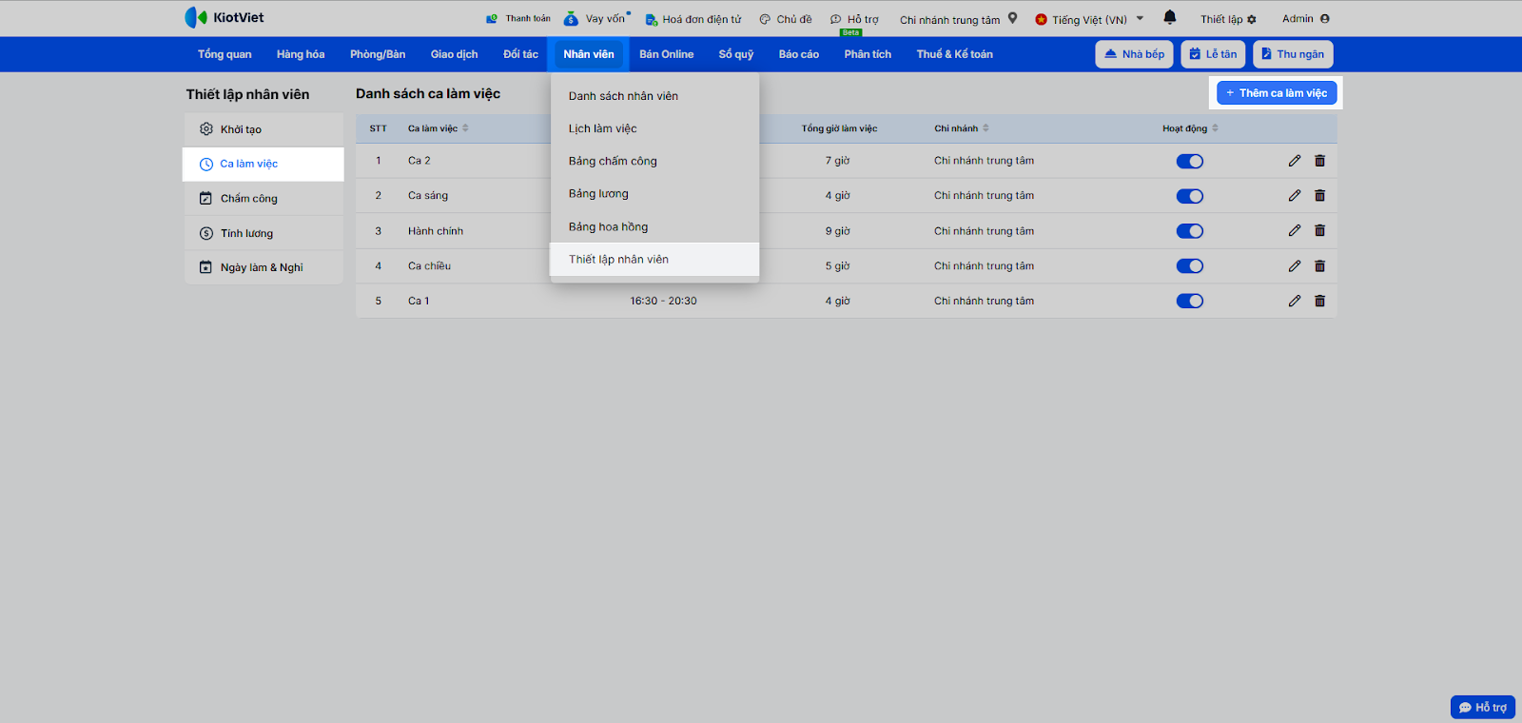Open Bán Online tab
Screen dimensions: 1522x723
coord(666,54)
